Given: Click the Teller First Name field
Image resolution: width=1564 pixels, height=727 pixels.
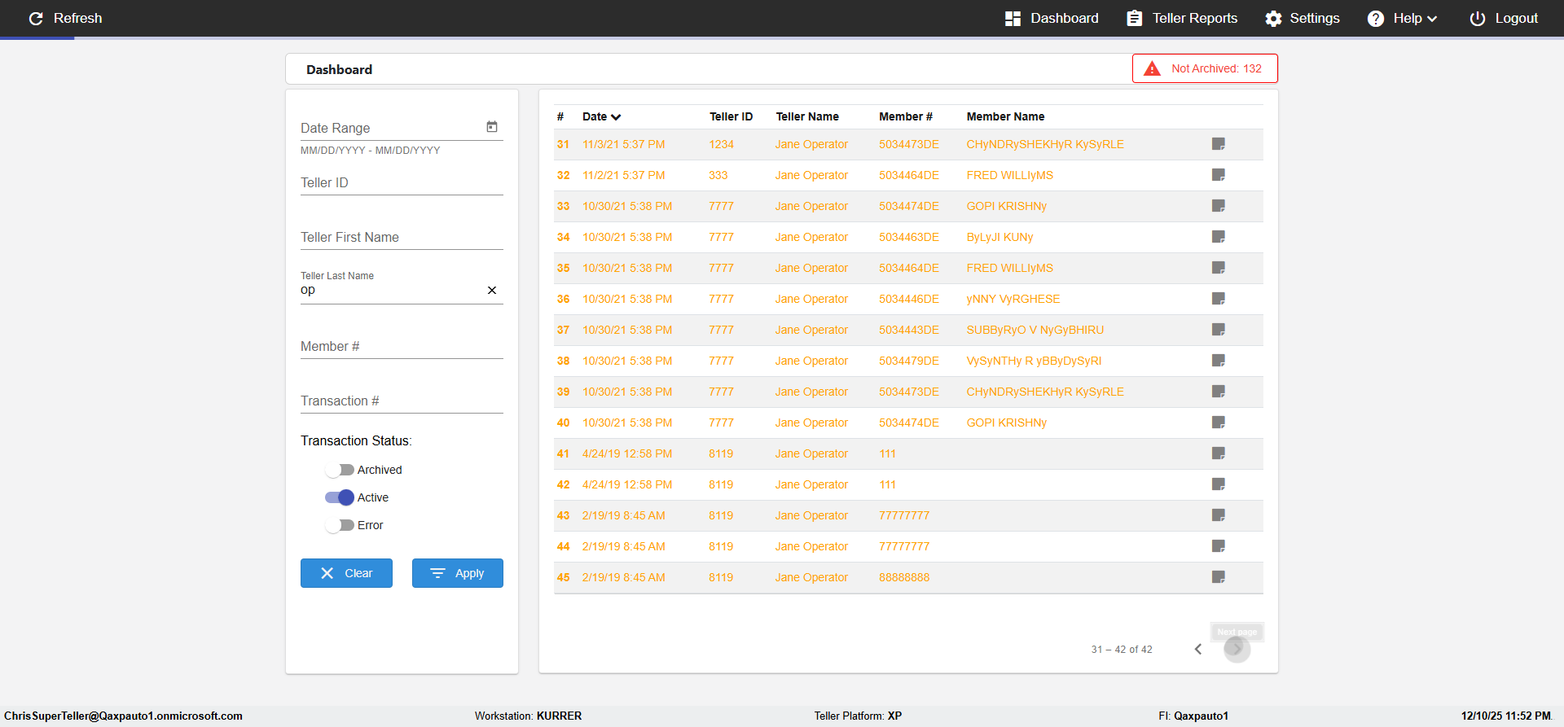Looking at the screenshot, I should [x=402, y=237].
